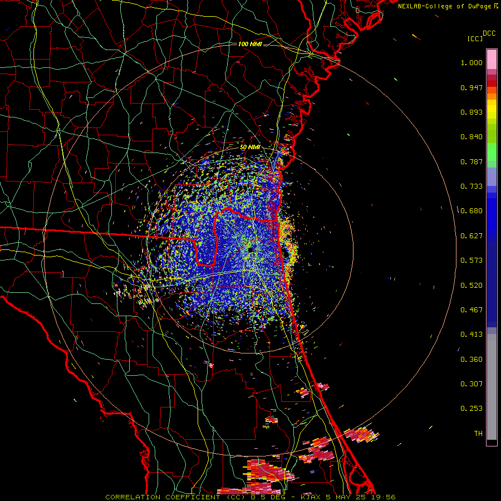This screenshot has width=501, height=501.
Task: Pick the light pink swatch beside 1.000
Action: pyautogui.click(x=492, y=60)
